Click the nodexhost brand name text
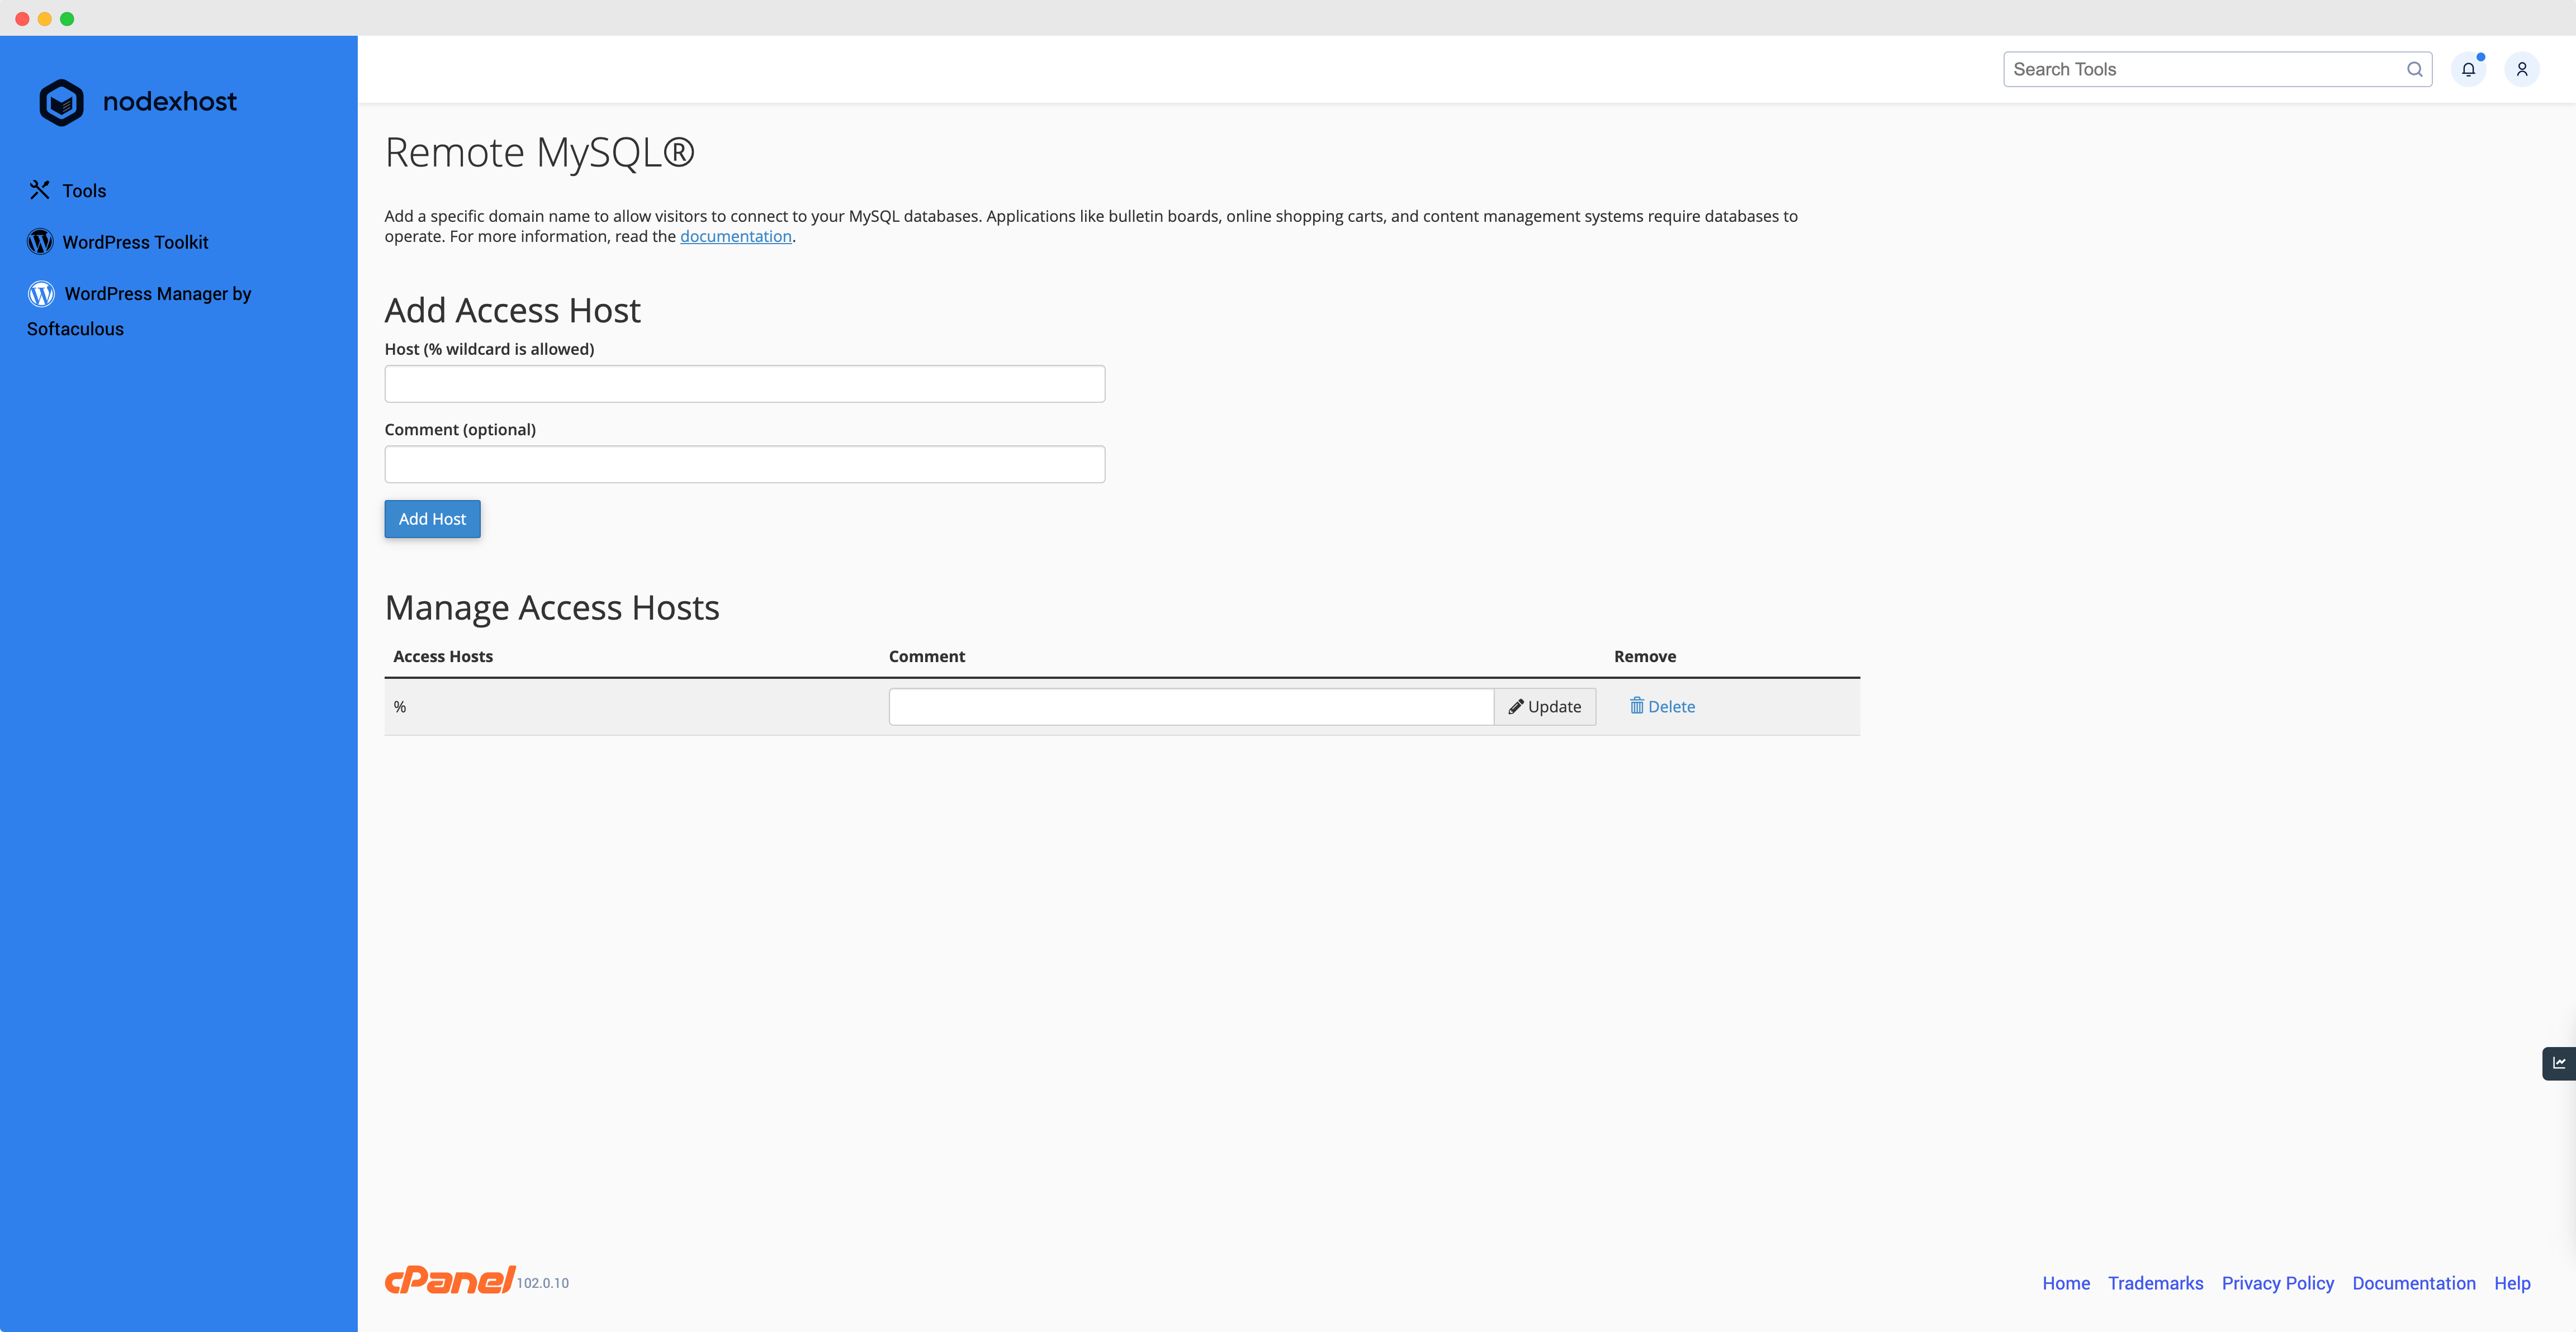 pos(170,102)
